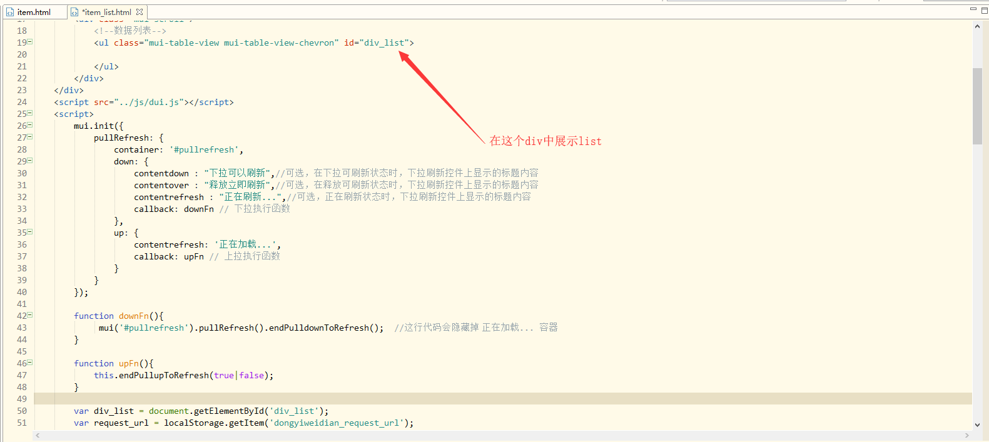Close the item_list.html tab using its X icon

coord(139,12)
